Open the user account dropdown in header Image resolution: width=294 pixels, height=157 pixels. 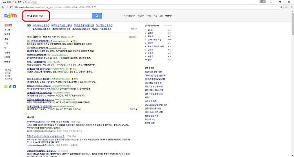point(129,16)
